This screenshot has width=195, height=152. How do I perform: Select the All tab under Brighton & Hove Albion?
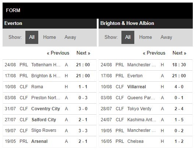pos(128,37)
